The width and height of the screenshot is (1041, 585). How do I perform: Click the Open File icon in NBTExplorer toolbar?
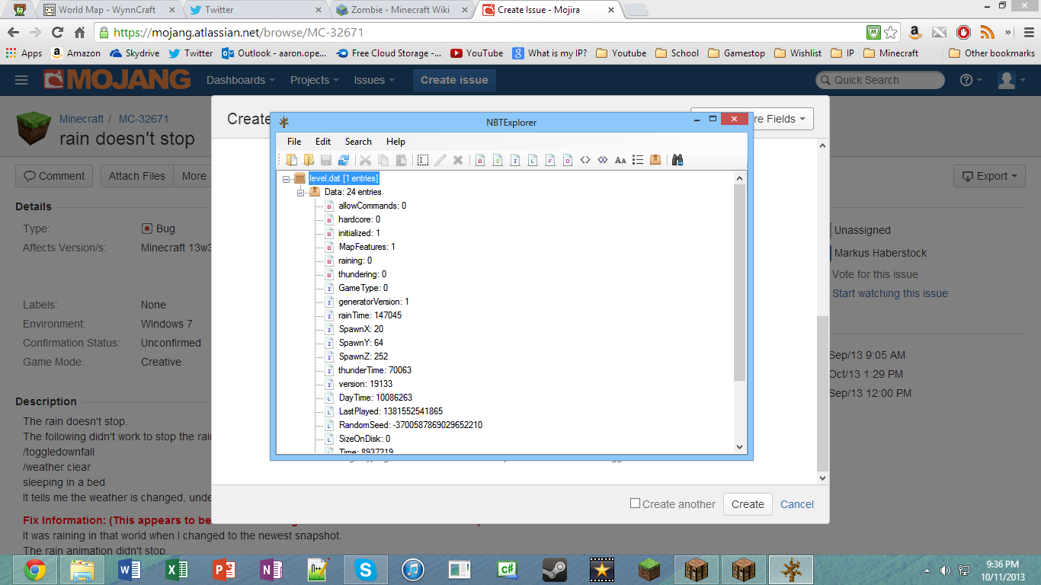click(x=292, y=160)
